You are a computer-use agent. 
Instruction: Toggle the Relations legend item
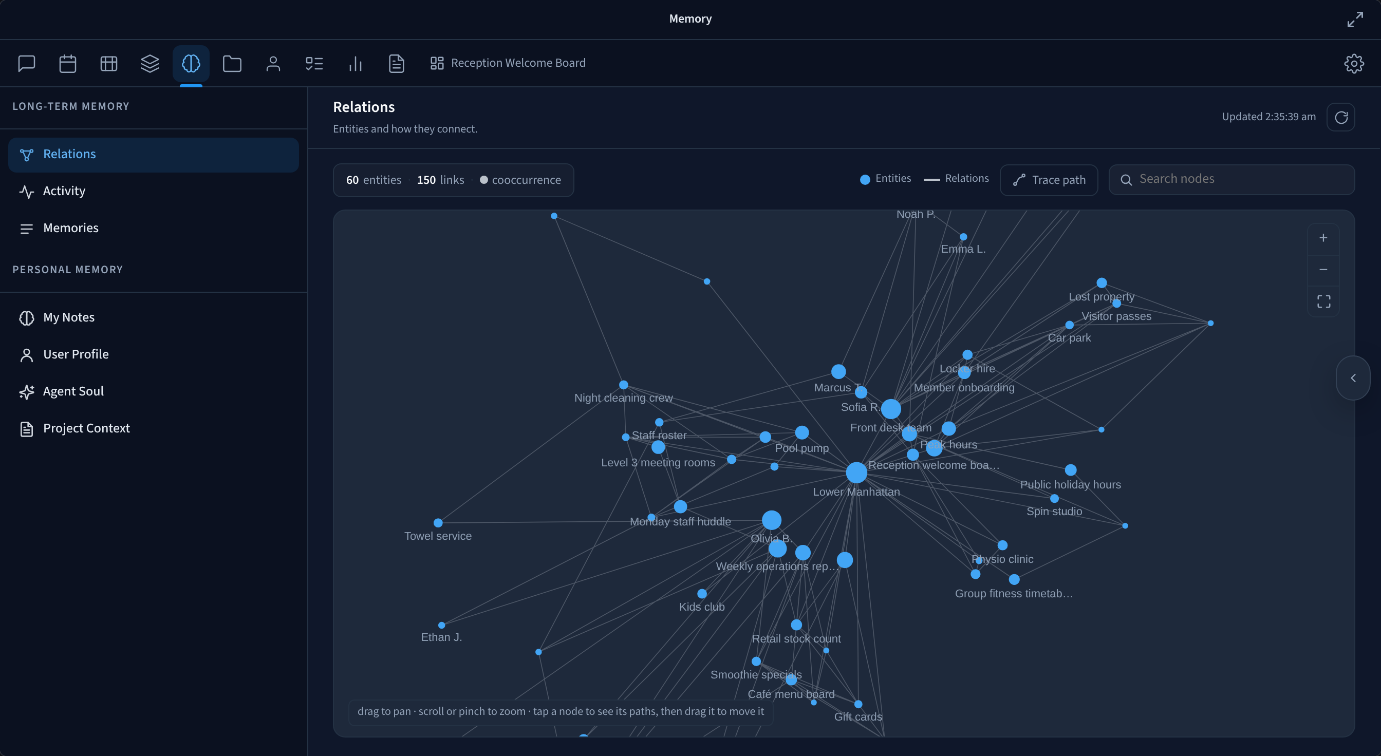coord(957,179)
